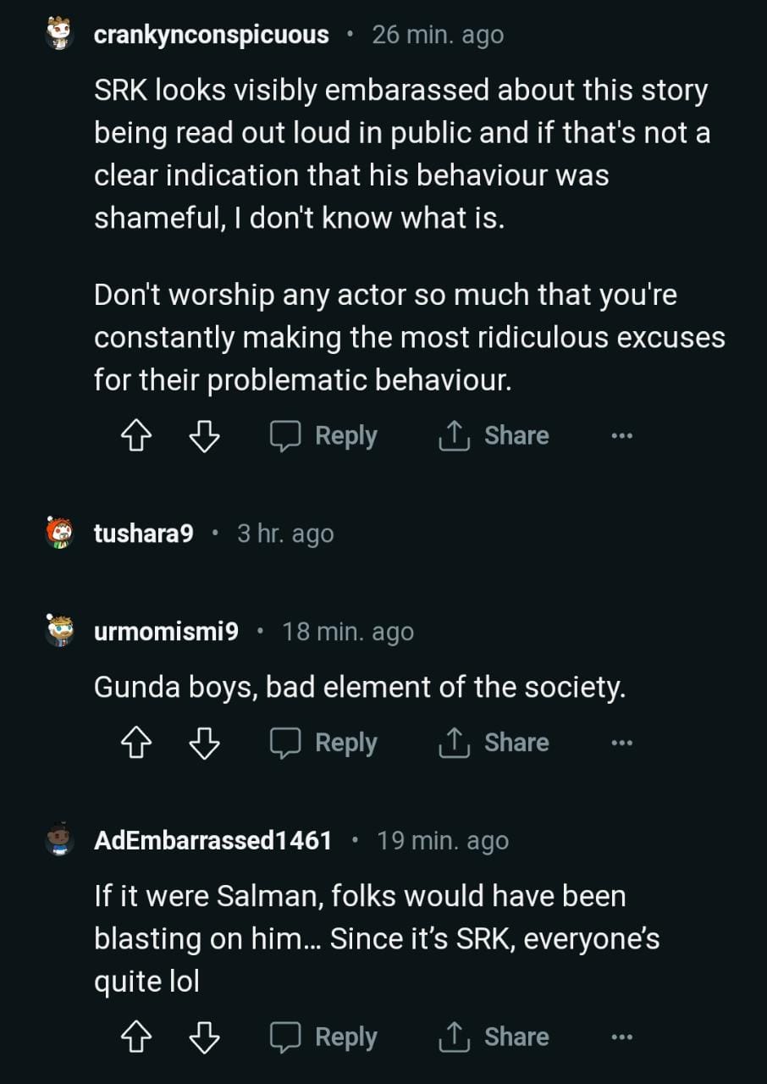Share AdEmbarrassed1461's comment
The height and width of the screenshot is (1084, 767).
pos(494,1037)
